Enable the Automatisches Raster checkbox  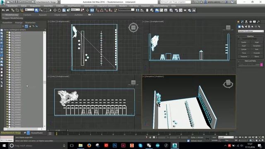tap(239, 38)
